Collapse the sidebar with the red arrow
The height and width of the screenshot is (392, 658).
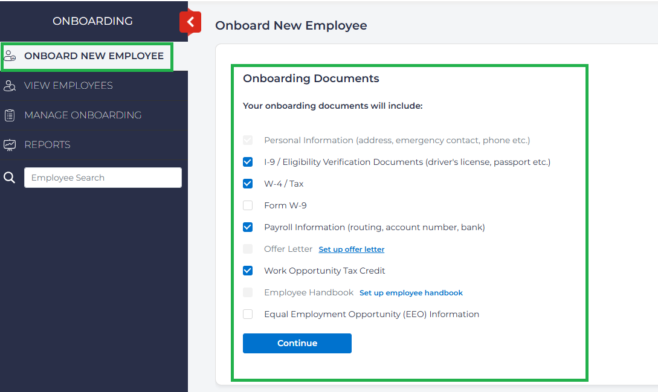190,22
